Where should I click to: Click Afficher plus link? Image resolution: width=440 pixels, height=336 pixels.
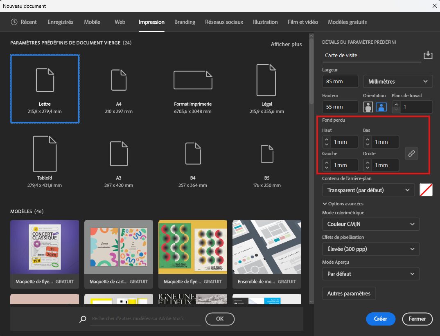point(286,44)
